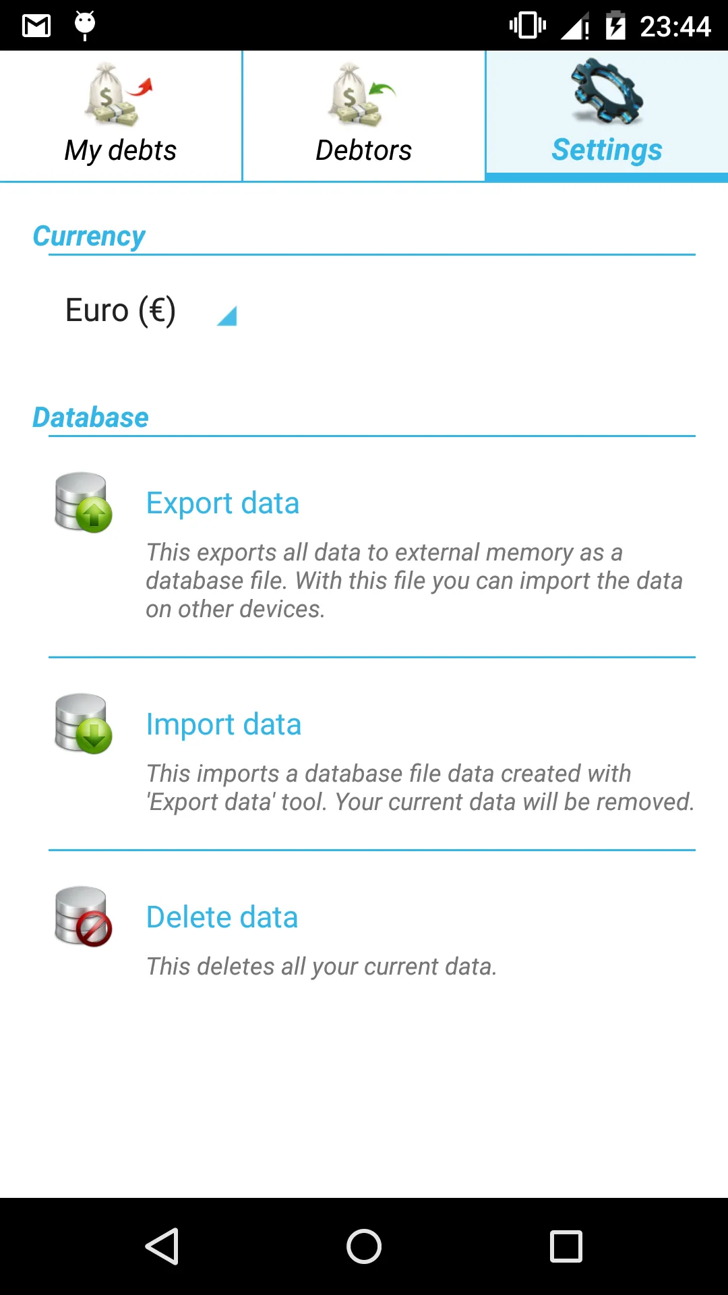Click the Settings gear icon
The image size is (728, 1295).
[x=607, y=92]
